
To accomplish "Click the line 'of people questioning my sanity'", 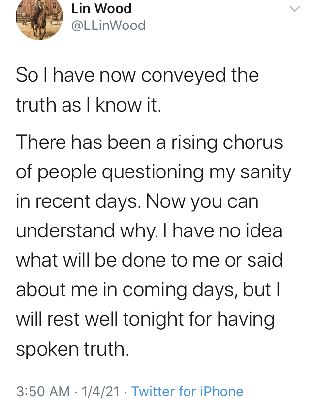I will [154, 172].
